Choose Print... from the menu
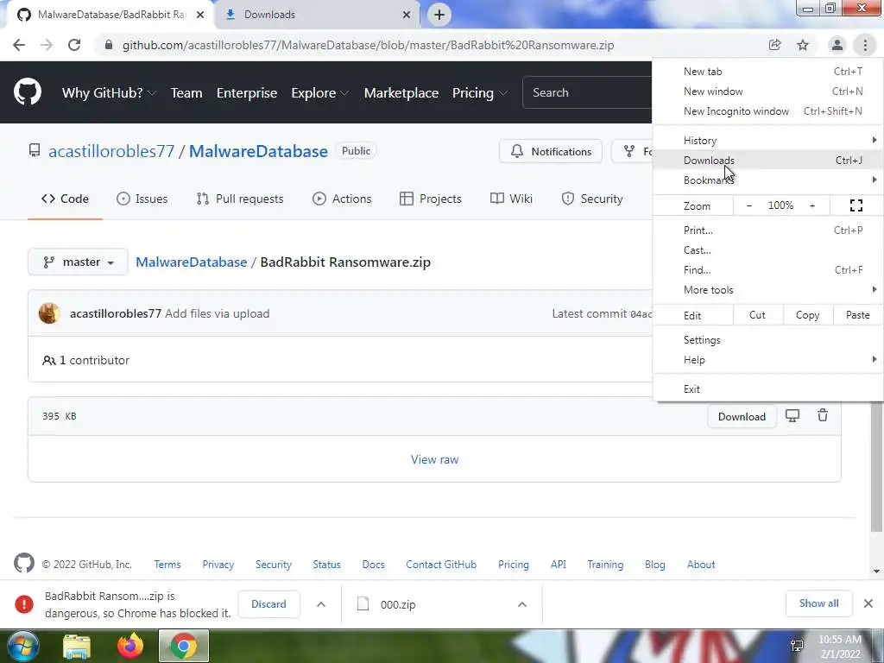 [767, 230]
